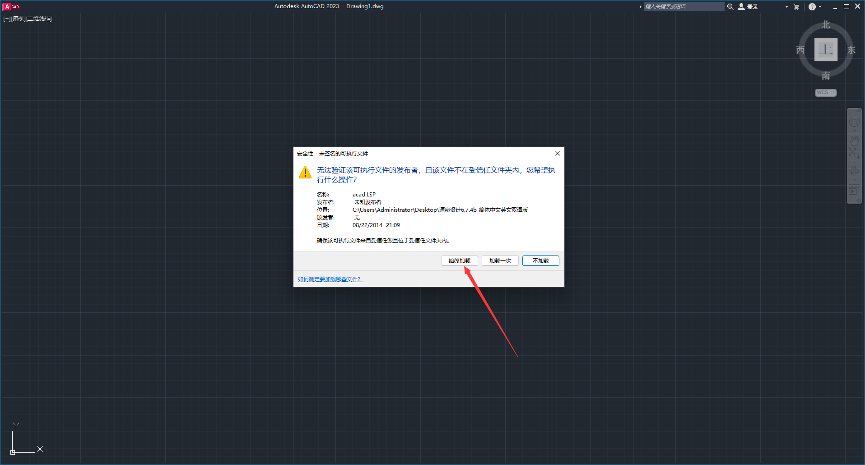Click the AutoCAD application menu logo
The image size is (865, 465).
(11, 6)
